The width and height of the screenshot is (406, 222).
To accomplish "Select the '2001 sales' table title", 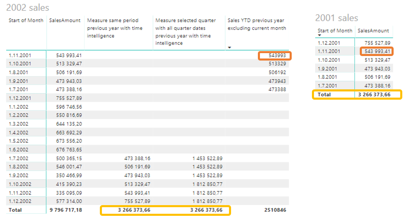I will 336,18.
